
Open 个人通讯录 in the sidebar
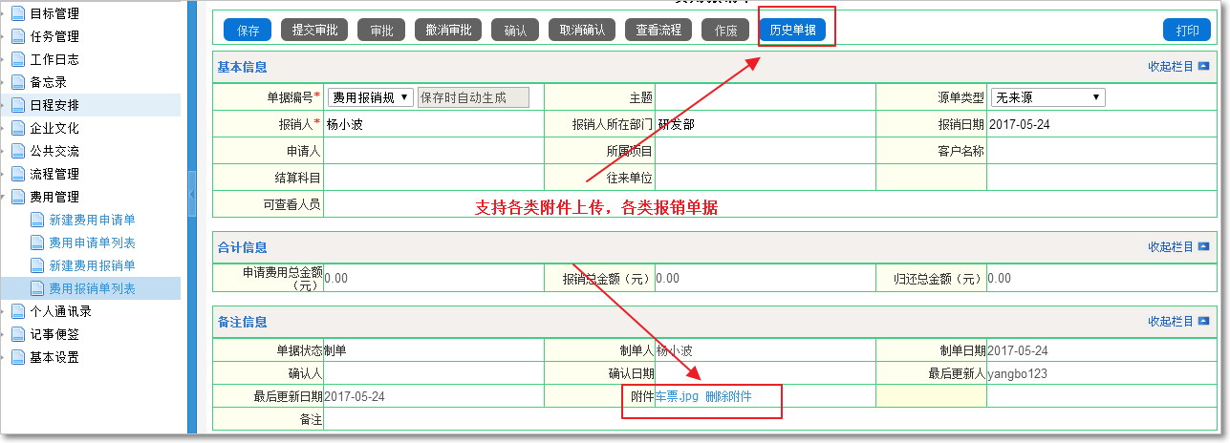(x=60, y=311)
